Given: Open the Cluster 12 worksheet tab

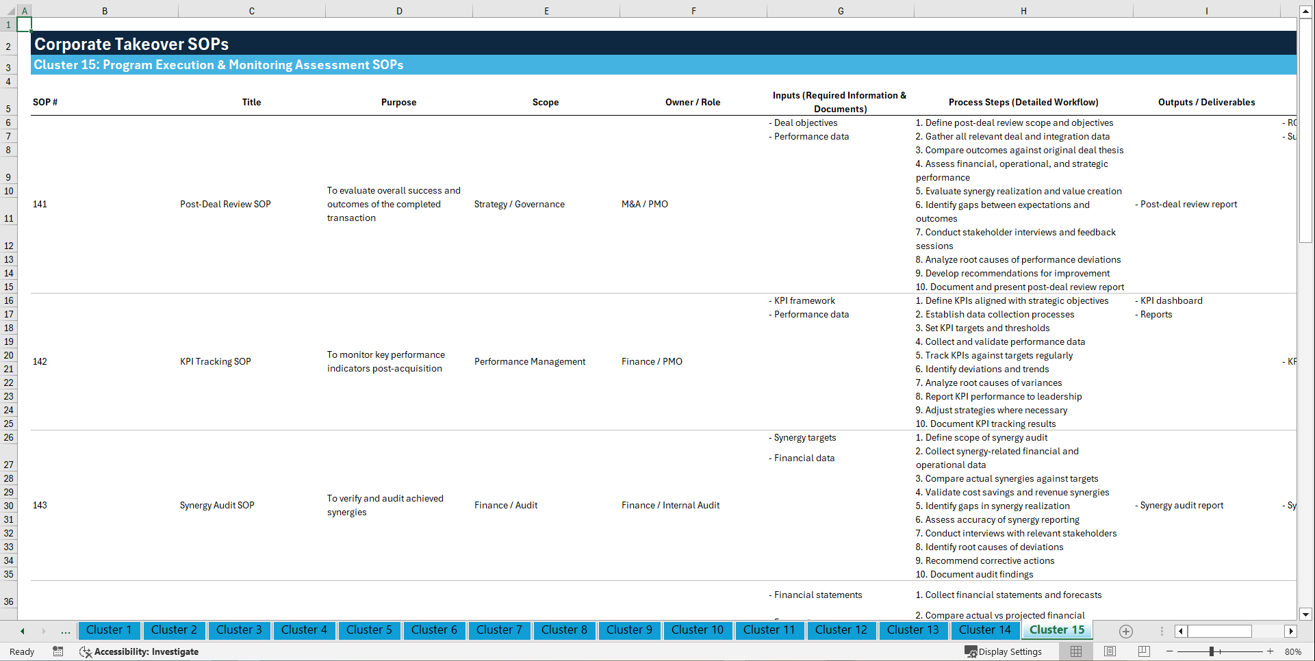Looking at the screenshot, I should [841, 630].
